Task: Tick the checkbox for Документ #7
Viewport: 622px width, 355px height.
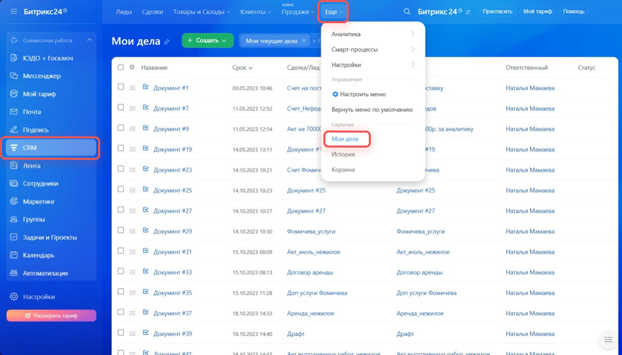Action: [121, 107]
